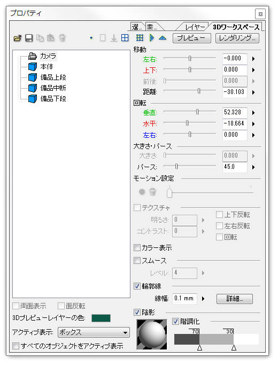
Task: Switch to the 3Dワークスペース tab
Action: click(236, 27)
